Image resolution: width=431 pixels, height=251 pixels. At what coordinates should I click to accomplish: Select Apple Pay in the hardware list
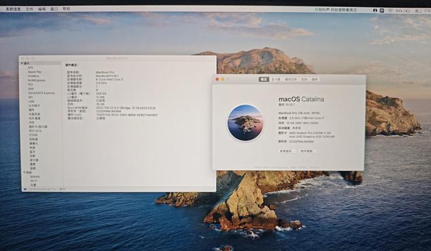click(35, 72)
